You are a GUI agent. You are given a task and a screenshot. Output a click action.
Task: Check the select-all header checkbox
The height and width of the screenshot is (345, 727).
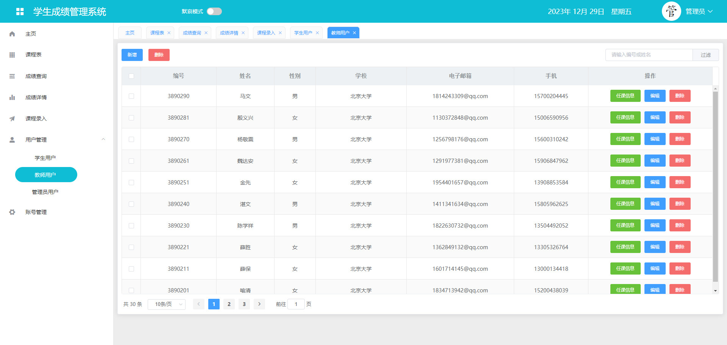131,76
